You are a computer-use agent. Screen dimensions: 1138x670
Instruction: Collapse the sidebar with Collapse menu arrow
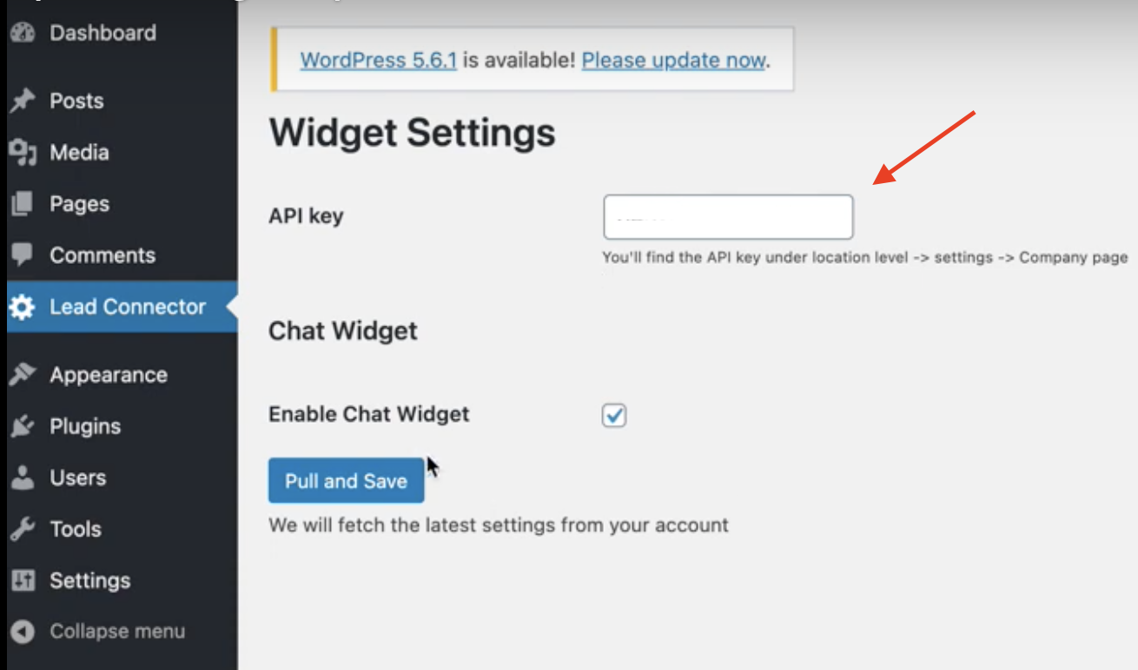click(x=23, y=632)
